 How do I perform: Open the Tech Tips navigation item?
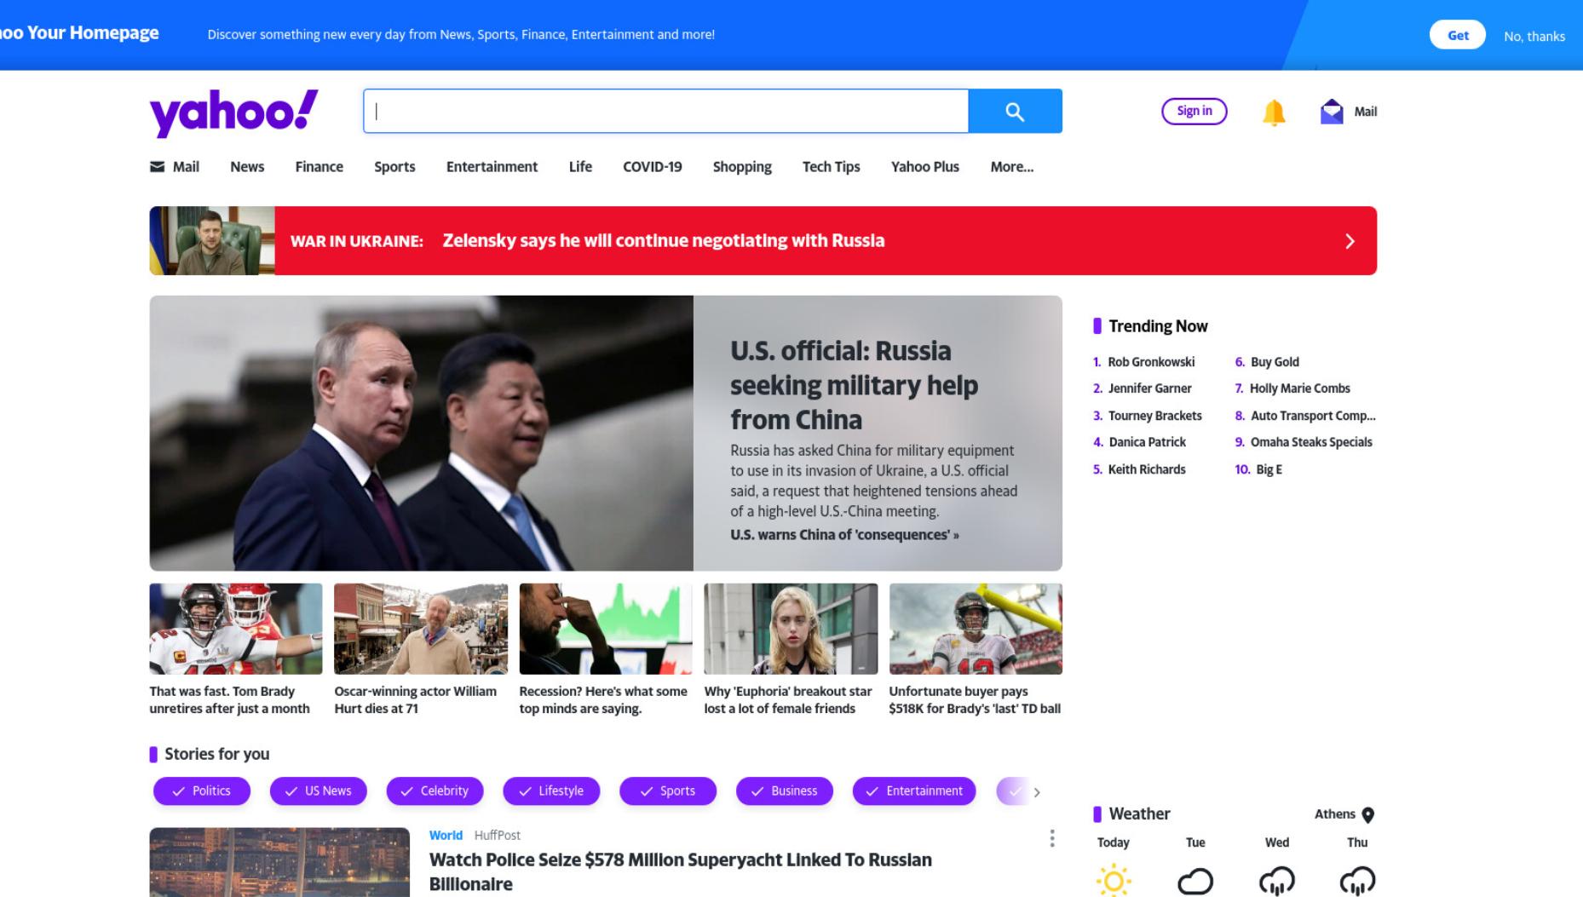click(831, 167)
